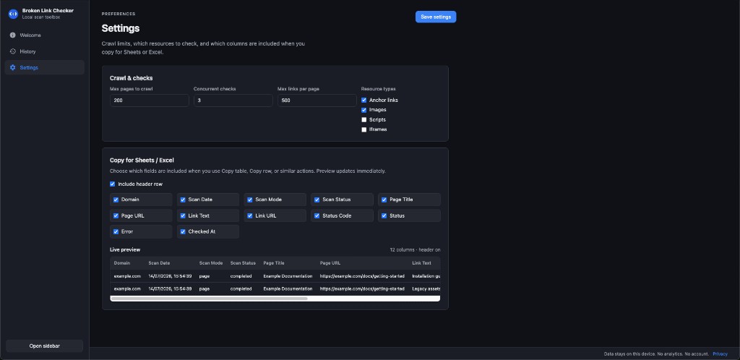Enable the Scripts resource type
Viewport: 740px width, 360px height.
click(364, 120)
